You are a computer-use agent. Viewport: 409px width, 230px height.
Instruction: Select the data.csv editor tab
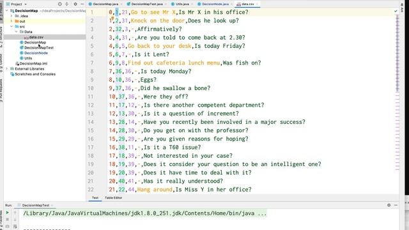(248, 4)
